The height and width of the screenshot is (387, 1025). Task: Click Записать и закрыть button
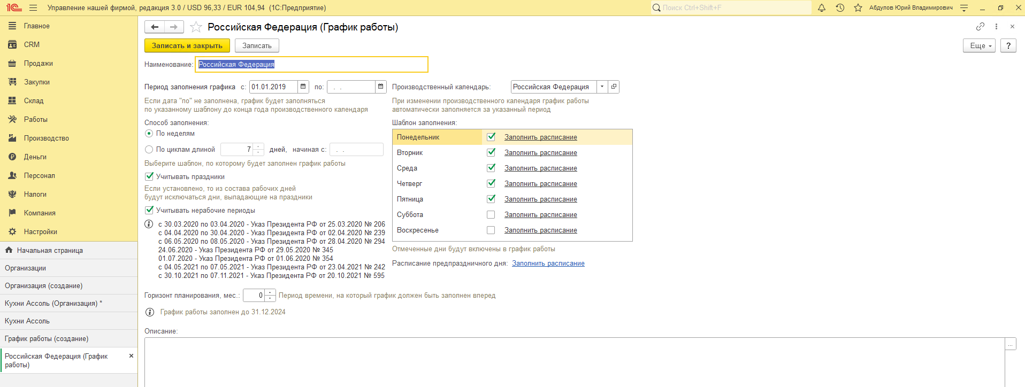click(187, 46)
